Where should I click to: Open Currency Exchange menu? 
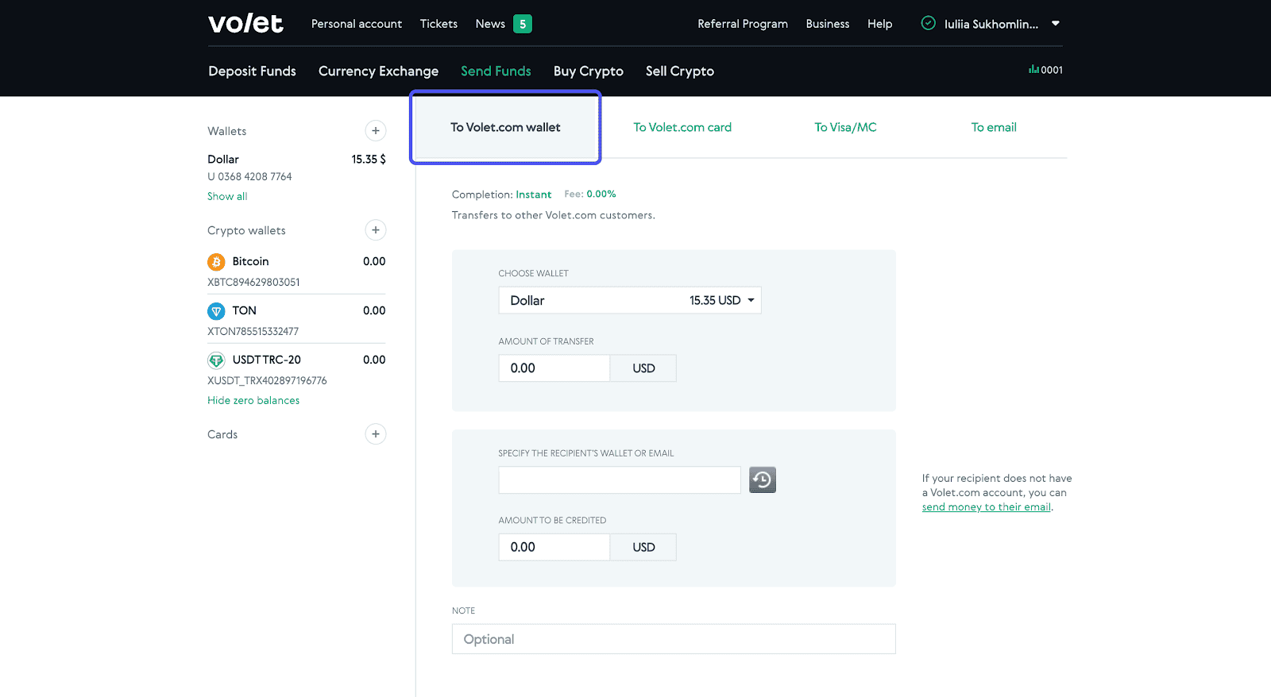[x=378, y=71]
